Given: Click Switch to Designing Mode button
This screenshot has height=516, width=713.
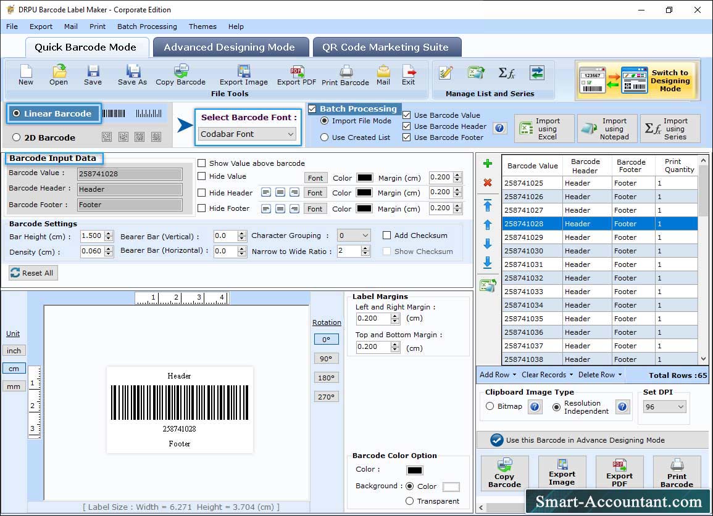Looking at the screenshot, I should pyautogui.click(x=636, y=80).
